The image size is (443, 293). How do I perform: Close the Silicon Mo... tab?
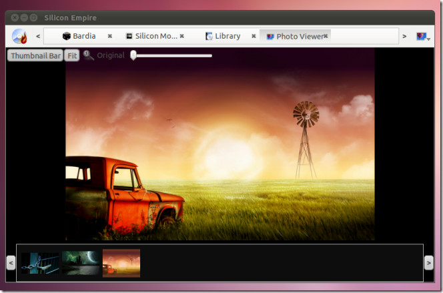coord(182,36)
